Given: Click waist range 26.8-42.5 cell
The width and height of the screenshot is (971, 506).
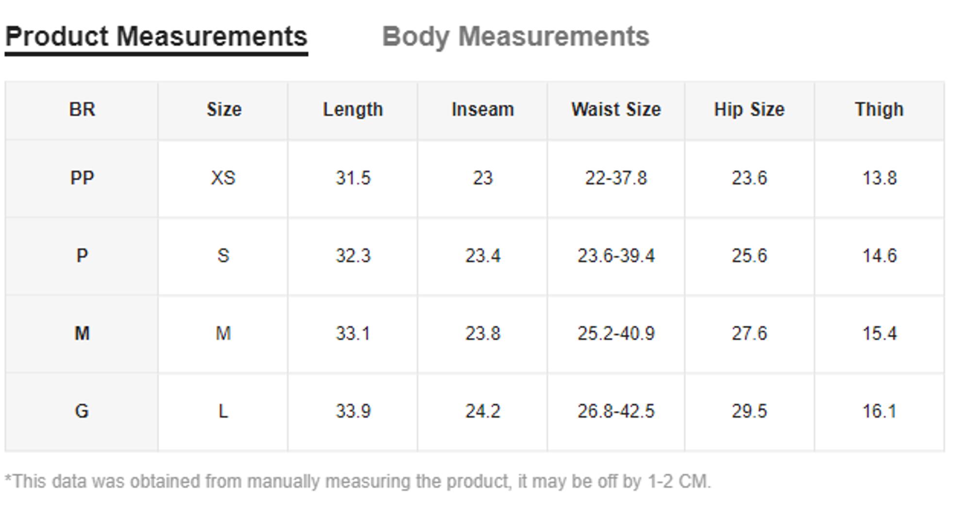Looking at the screenshot, I should 616,411.
